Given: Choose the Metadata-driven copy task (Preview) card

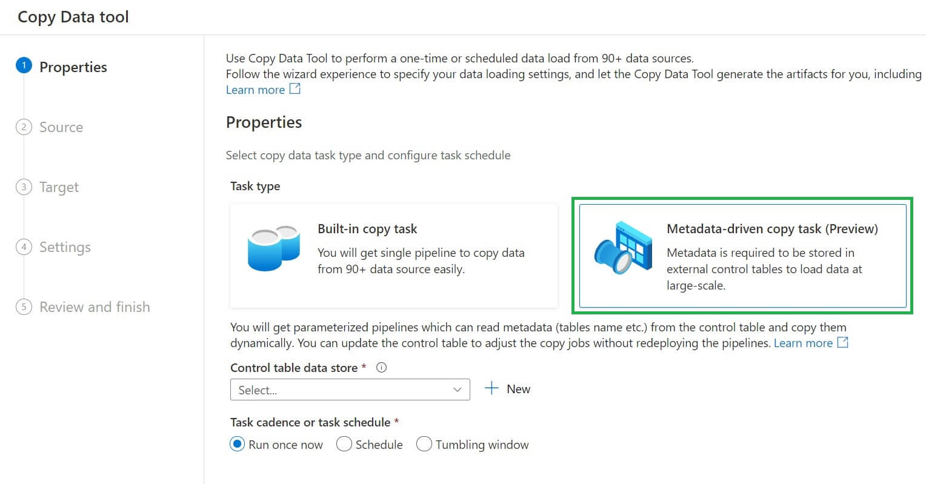Looking at the screenshot, I should pyautogui.click(x=742, y=256).
